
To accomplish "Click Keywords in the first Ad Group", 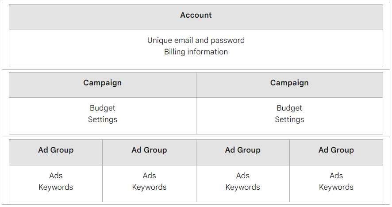I will click(56, 187).
